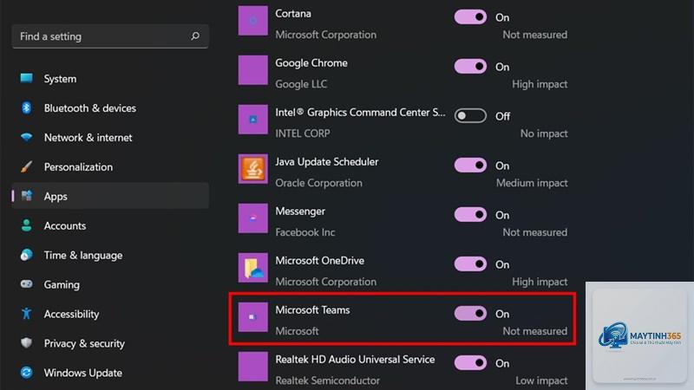This screenshot has height=390, width=694.
Task: Open Time & language settings
Action: click(110, 255)
